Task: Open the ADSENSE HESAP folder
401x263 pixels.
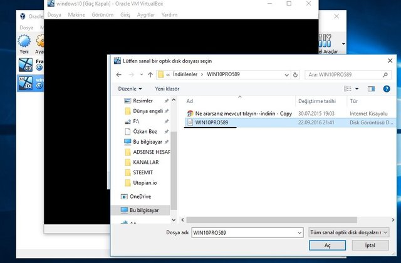Action: coord(152,152)
